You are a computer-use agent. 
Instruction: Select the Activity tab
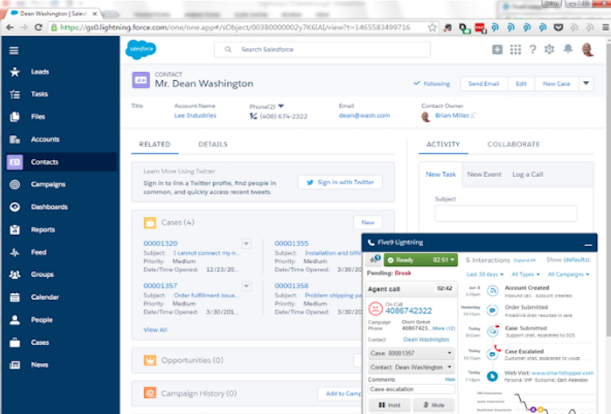tap(443, 144)
